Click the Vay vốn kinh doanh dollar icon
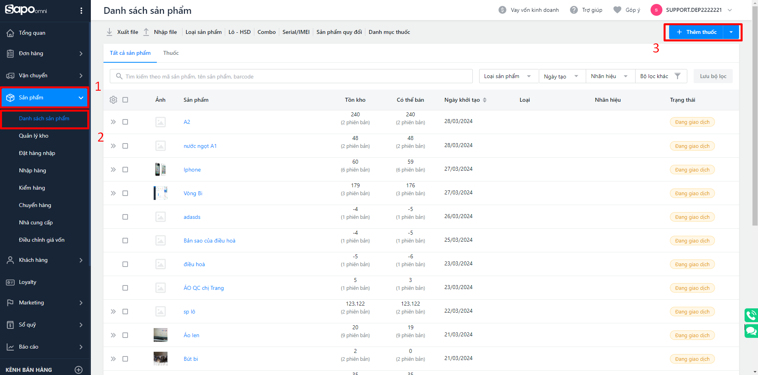758x375 pixels. pos(502,10)
